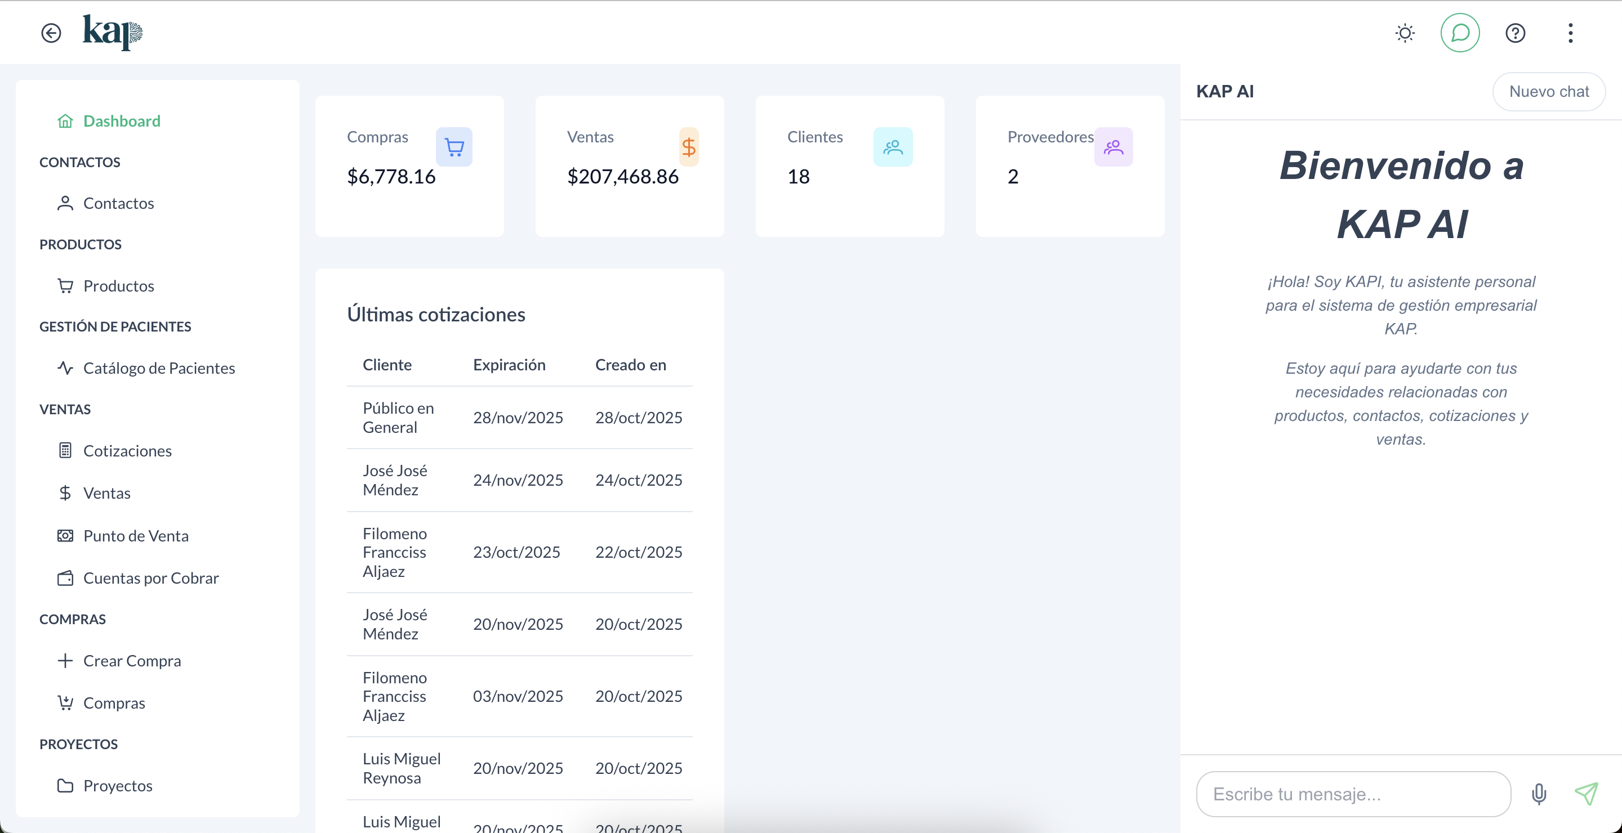Image resolution: width=1622 pixels, height=833 pixels.
Task: Select the Punto de Venta cash register icon
Action: tap(65, 535)
